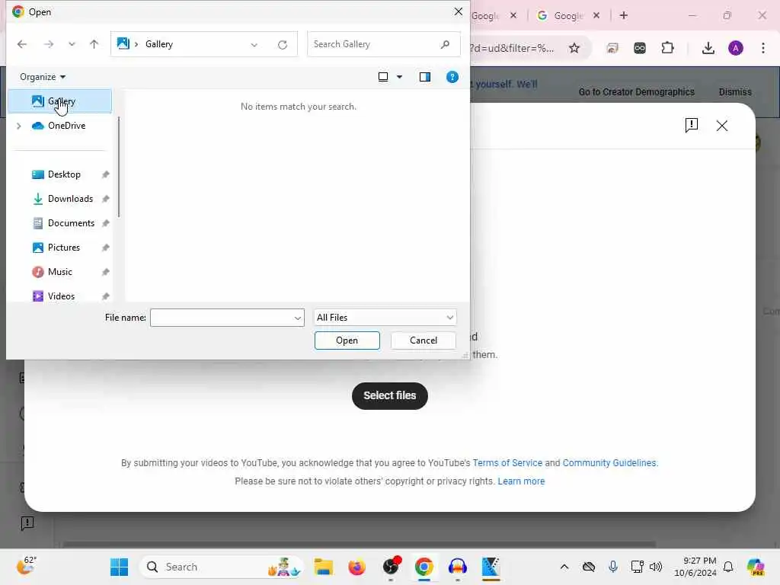Expand the address bar history dropdown
The height and width of the screenshot is (585, 780).
[x=254, y=45]
